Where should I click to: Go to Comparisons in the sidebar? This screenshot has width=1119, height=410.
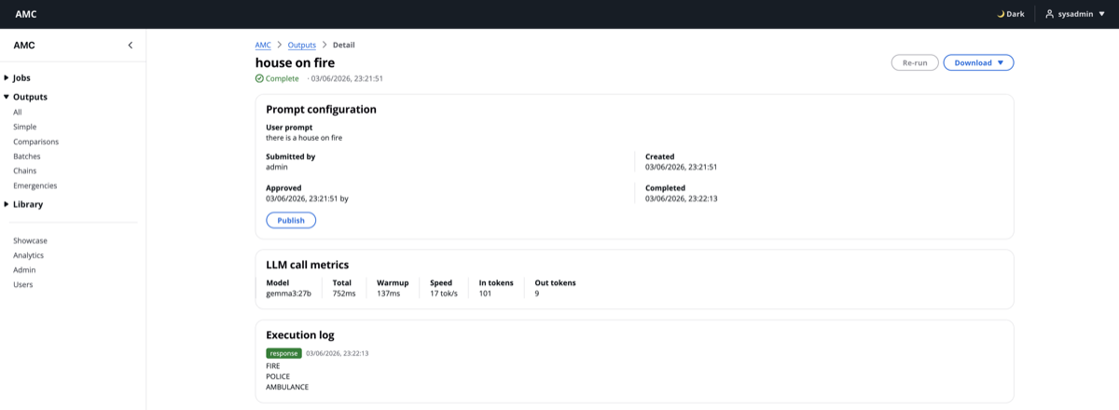pos(35,142)
